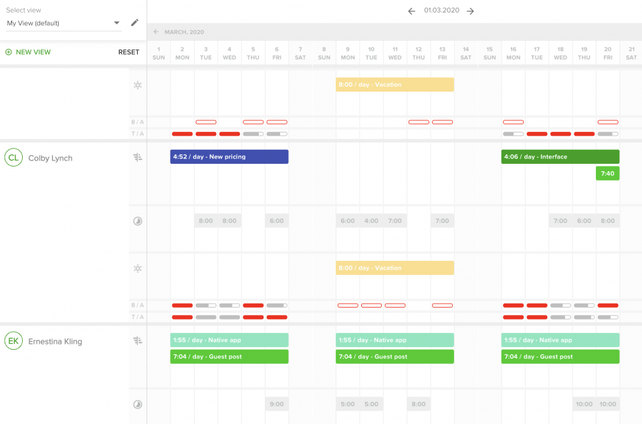Click the MARCH, 2020 month label

tap(185, 32)
